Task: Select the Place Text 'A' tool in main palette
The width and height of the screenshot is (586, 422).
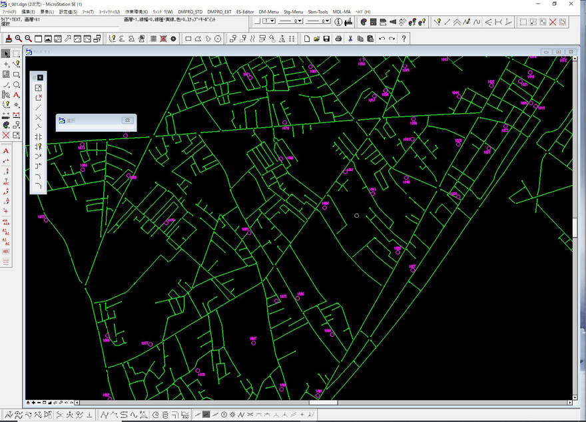Action: tap(17, 95)
